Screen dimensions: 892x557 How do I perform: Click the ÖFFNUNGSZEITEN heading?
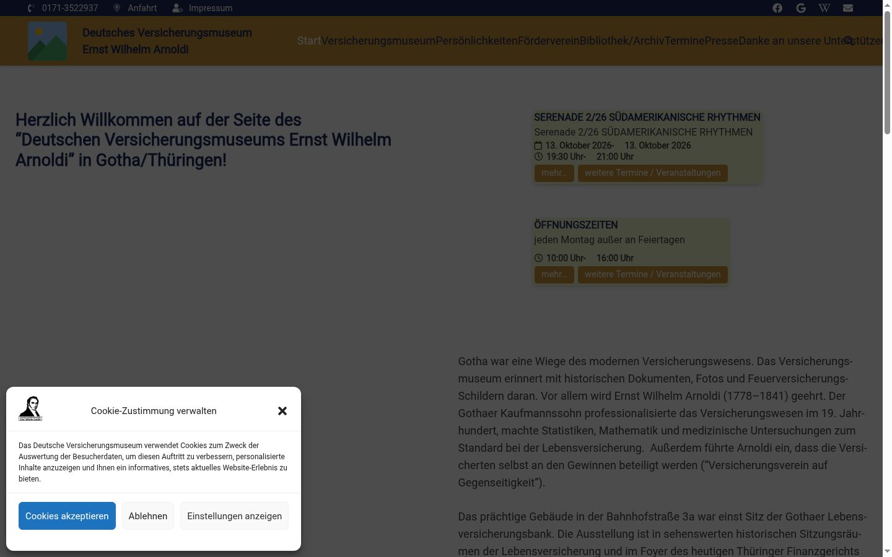[x=576, y=225]
